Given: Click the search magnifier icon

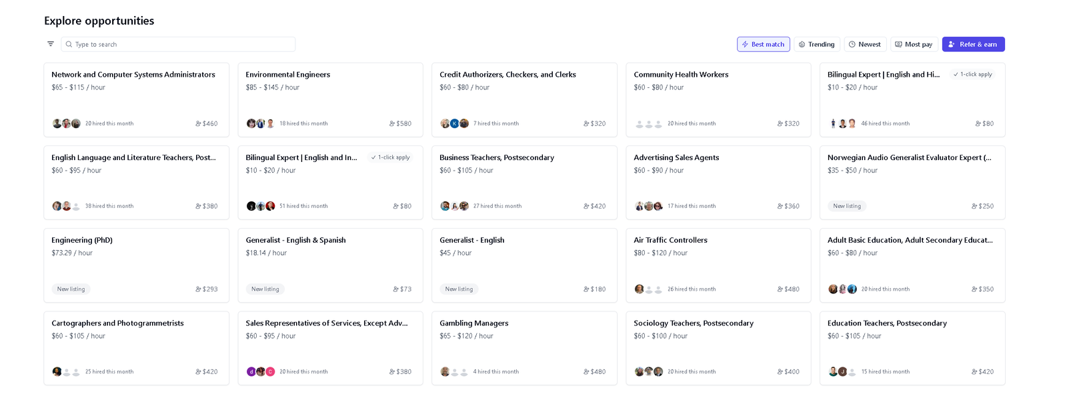Looking at the screenshot, I should [x=69, y=45].
